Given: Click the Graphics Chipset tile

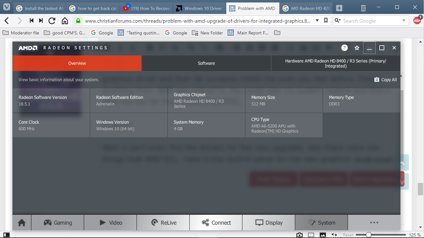Looking at the screenshot, I should (206, 100).
